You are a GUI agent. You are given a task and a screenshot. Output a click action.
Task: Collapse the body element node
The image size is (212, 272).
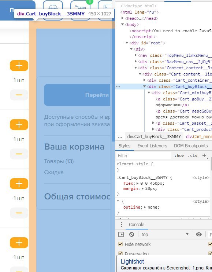click(122, 25)
